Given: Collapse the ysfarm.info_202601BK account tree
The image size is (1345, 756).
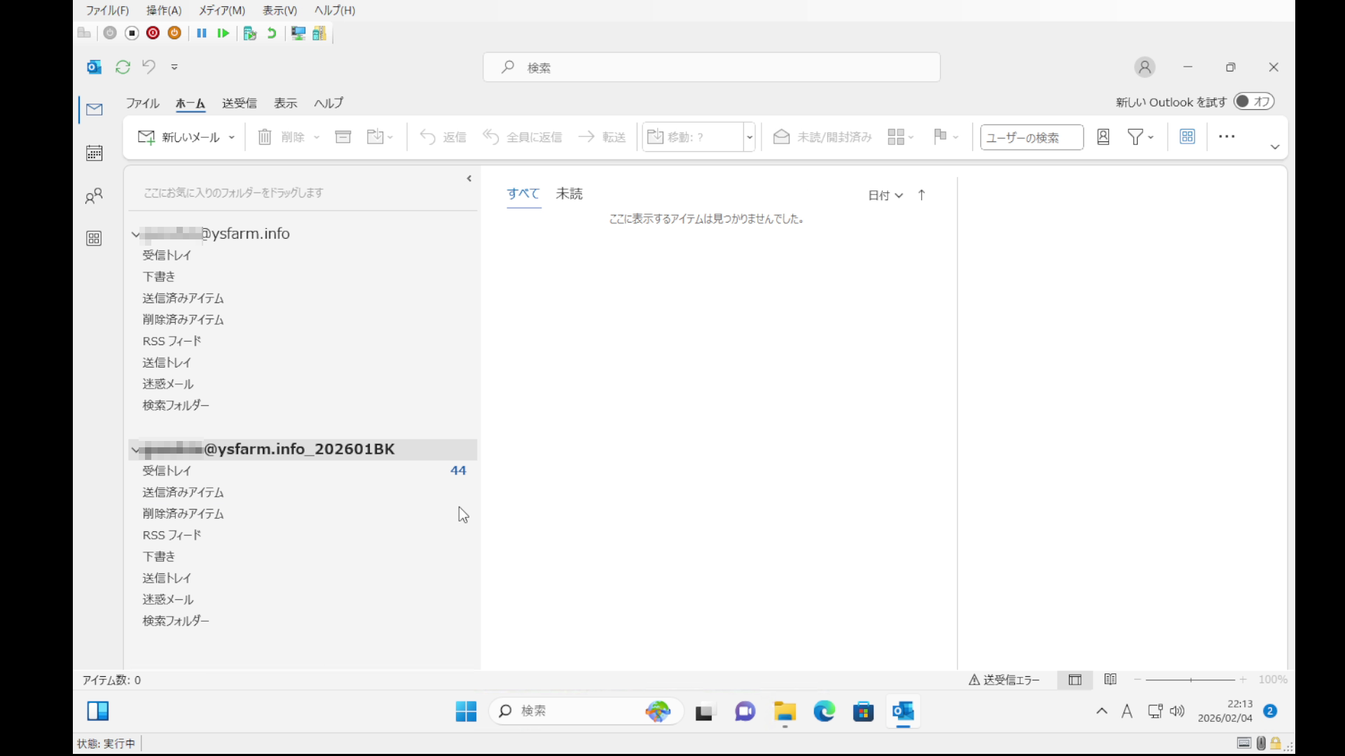Looking at the screenshot, I should pos(136,449).
